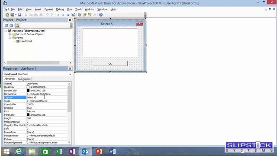Click the Caption value field Select K
The image size is (277, 156).
tap(47, 97)
